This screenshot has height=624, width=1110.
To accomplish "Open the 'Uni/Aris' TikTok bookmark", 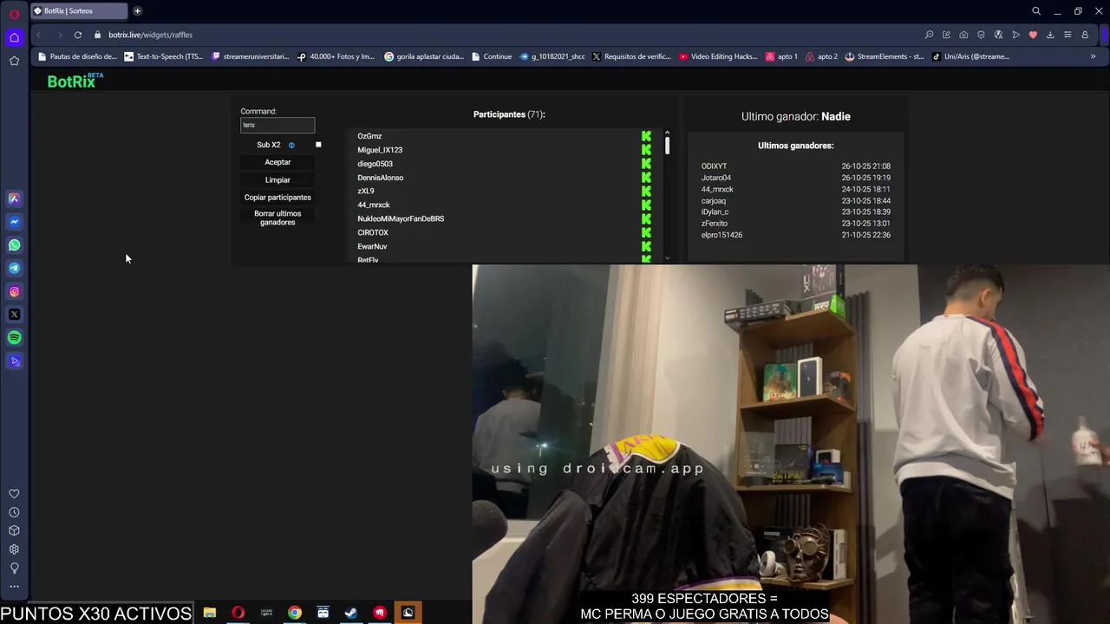I will pos(970,56).
